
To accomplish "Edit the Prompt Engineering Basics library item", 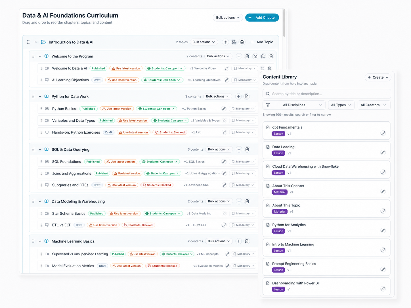I will coord(383,269).
